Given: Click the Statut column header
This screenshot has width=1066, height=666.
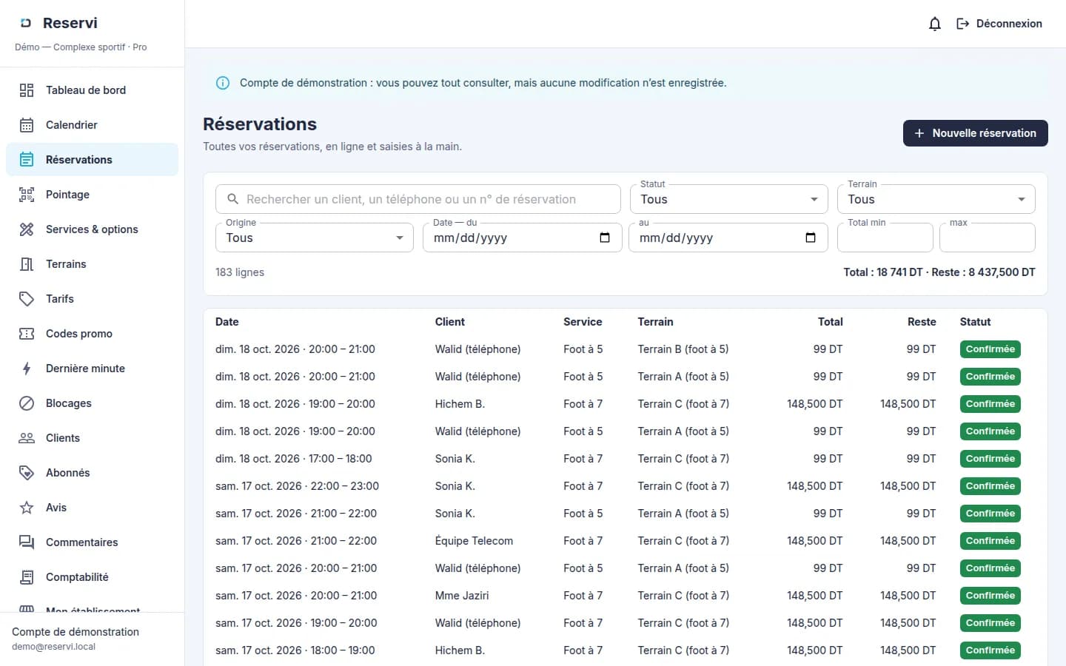Looking at the screenshot, I should pos(975,322).
